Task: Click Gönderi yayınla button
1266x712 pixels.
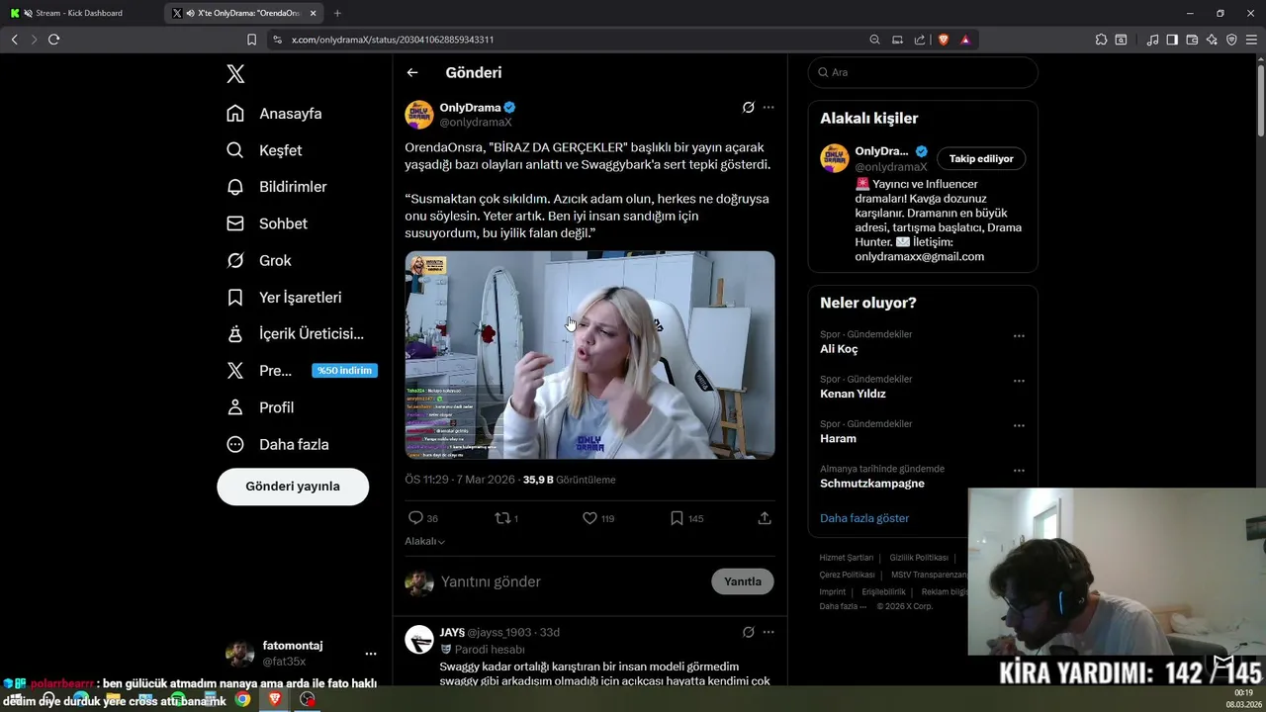Action: point(293,487)
